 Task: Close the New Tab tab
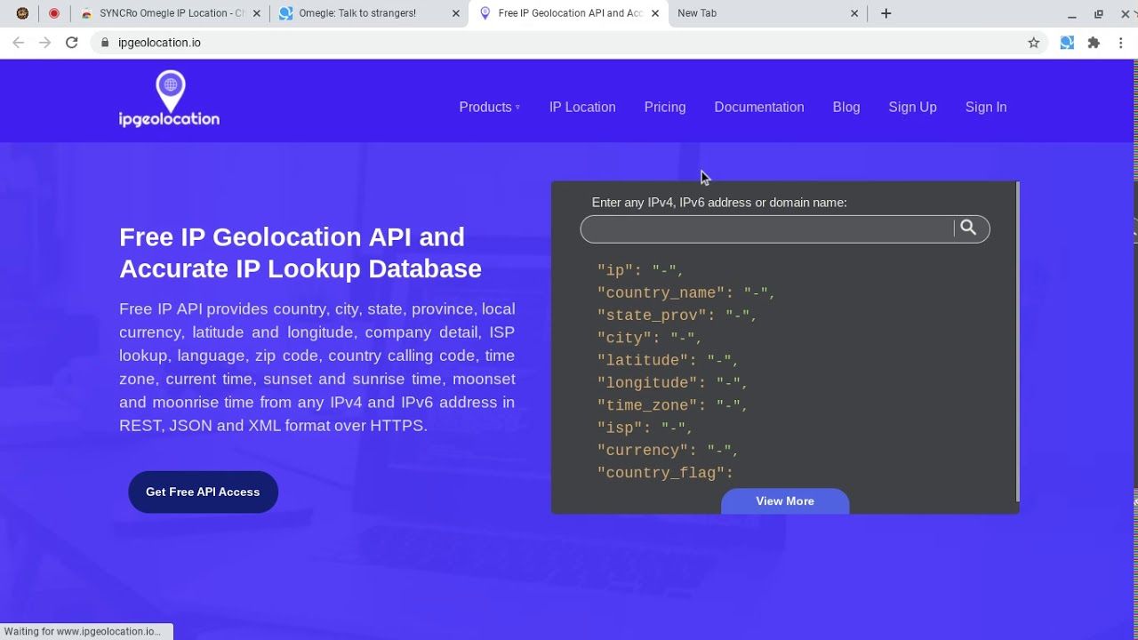[x=854, y=13]
